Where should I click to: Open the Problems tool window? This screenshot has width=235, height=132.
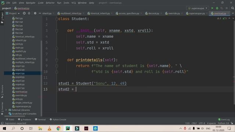[25, 120]
